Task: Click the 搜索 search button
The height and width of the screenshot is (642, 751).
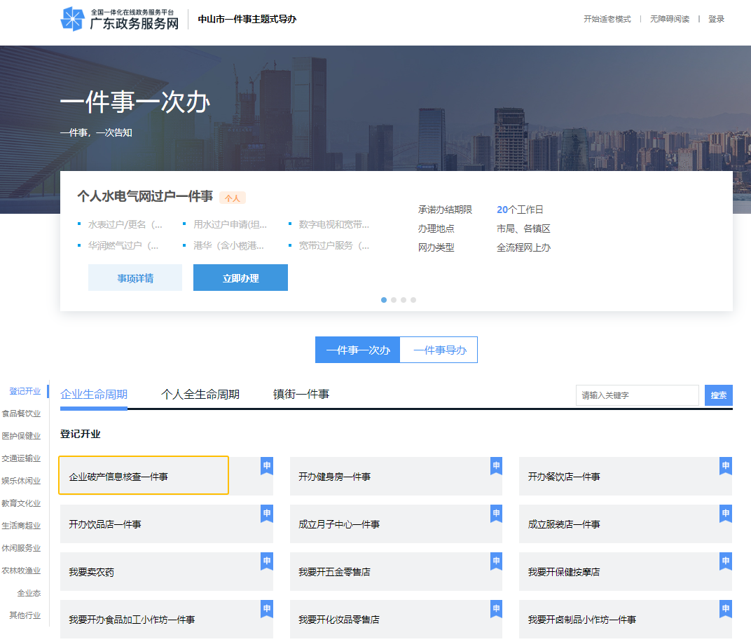Action: pyautogui.click(x=718, y=395)
